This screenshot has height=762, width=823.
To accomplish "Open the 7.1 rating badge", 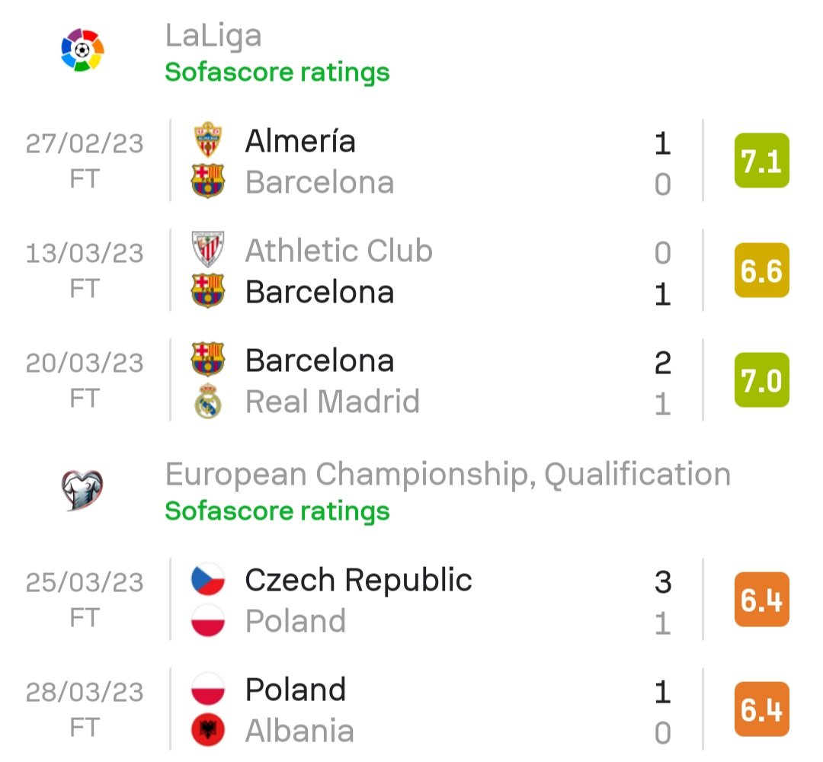I will 761,161.
